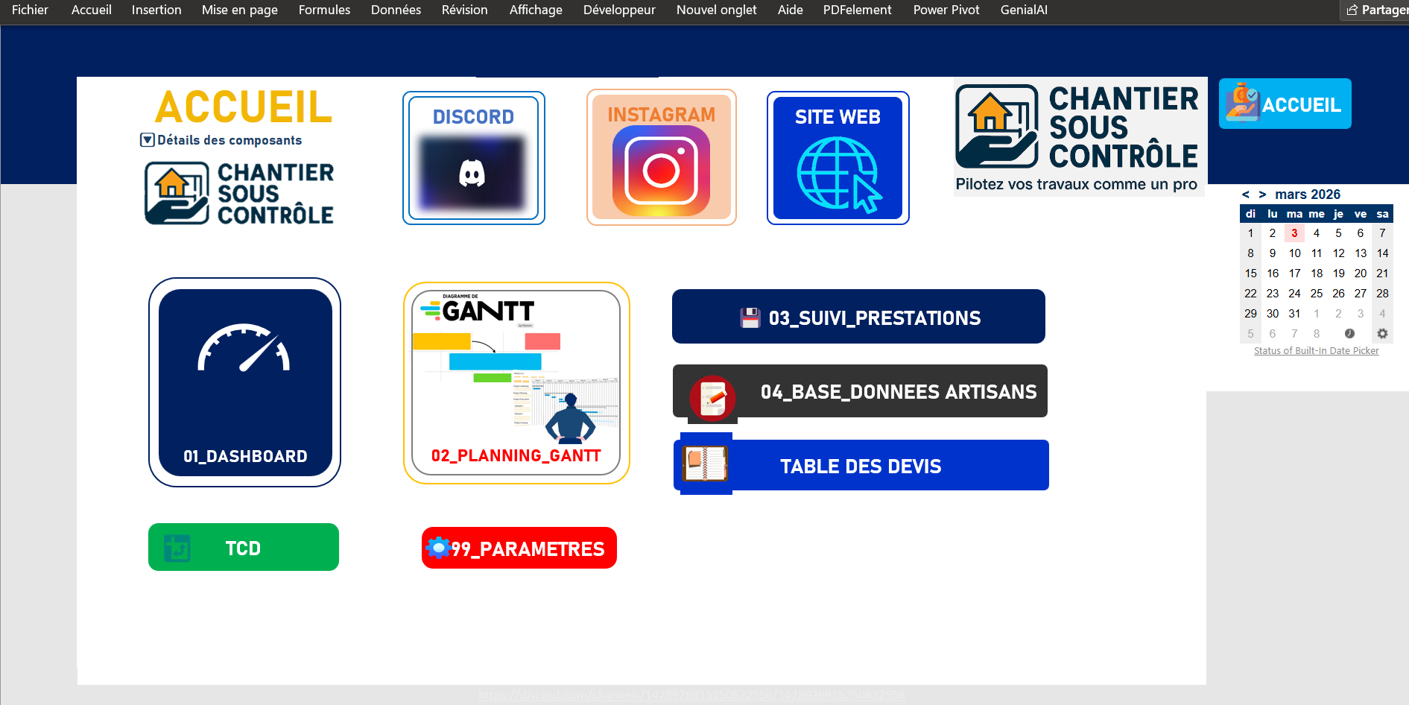Choose date 28 in the calendar
The height and width of the screenshot is (705, 1409).
(x=1382, y=294)
